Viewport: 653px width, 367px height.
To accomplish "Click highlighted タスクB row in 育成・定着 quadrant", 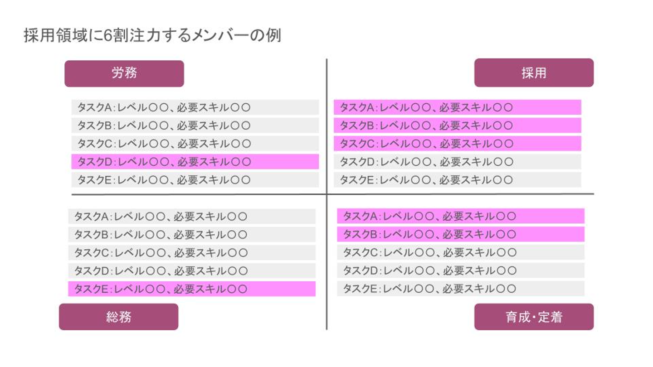I will tap(460, 234).
